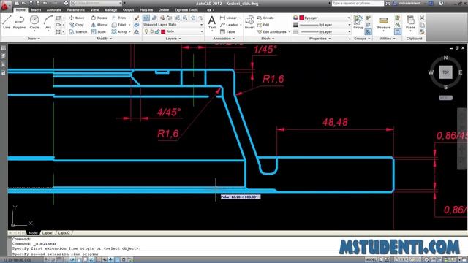Image resolution: width=468 pixels, height=263 pixels.
Task: Toggle the layer freeze sun icon
Action: coord(151,31)
